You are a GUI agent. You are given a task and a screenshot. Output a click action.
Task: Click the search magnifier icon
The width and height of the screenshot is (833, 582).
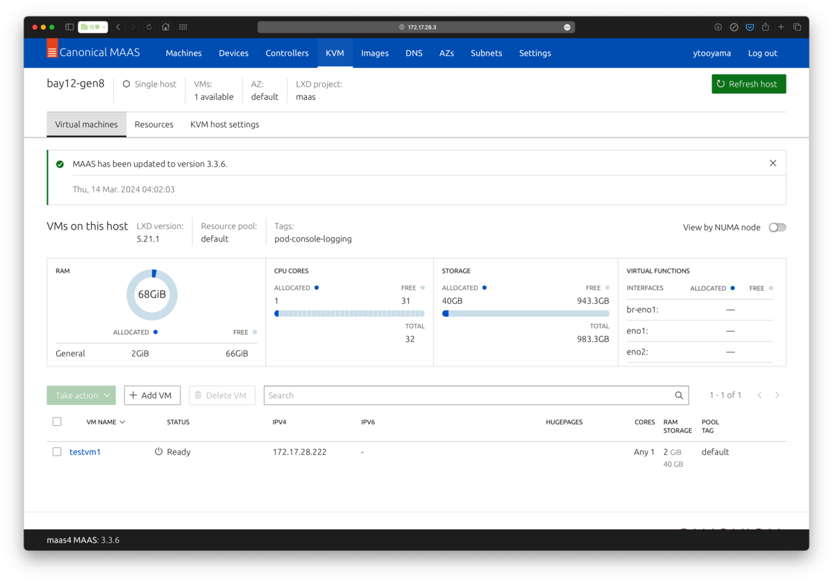pyautogui.click(x=679, y=395)
